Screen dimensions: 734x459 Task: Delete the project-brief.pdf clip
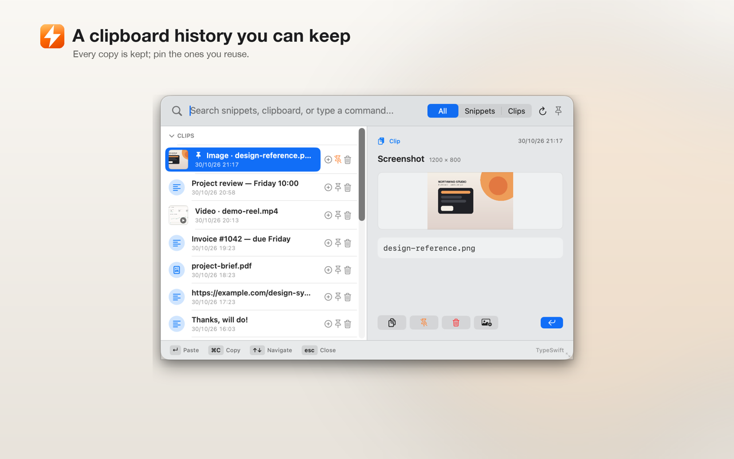click(x=348, y=270)
